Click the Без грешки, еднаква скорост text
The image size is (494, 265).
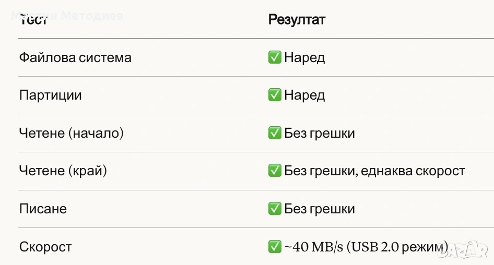pyautogui.click(x=374, y=171)
